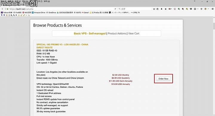The image size is (215, 116).
Task: Save page to Pocket icon
Action: [191, 9]
